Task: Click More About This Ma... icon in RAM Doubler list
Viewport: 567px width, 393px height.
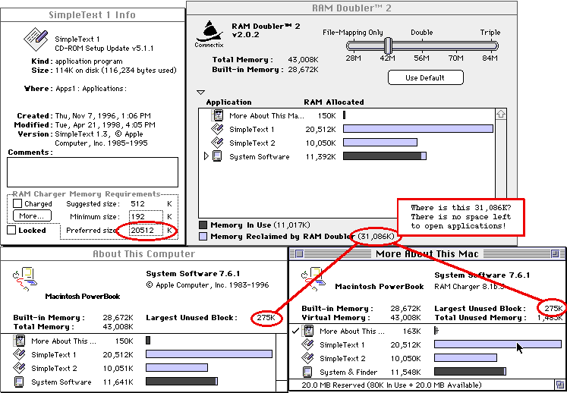Action: click(217, 115)
